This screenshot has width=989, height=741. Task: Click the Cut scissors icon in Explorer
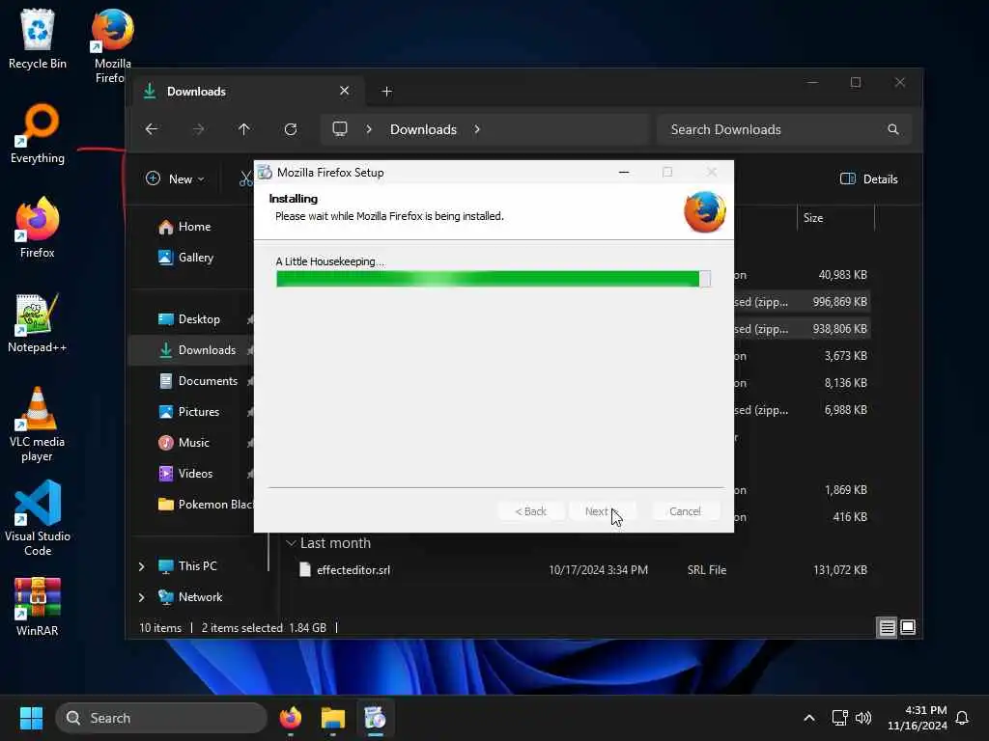point(245,178)
